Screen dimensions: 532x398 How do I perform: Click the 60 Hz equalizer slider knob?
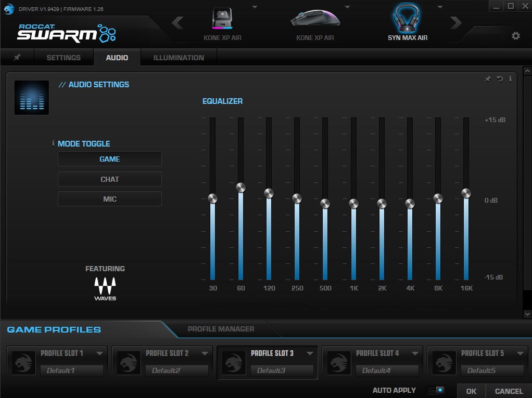tap(241, 188)
